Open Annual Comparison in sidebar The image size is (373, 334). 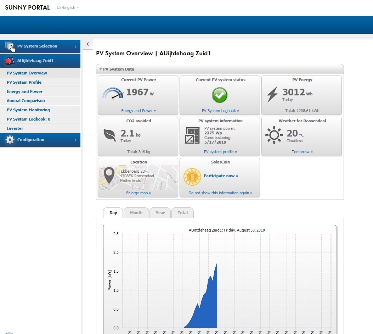(26, 101)
